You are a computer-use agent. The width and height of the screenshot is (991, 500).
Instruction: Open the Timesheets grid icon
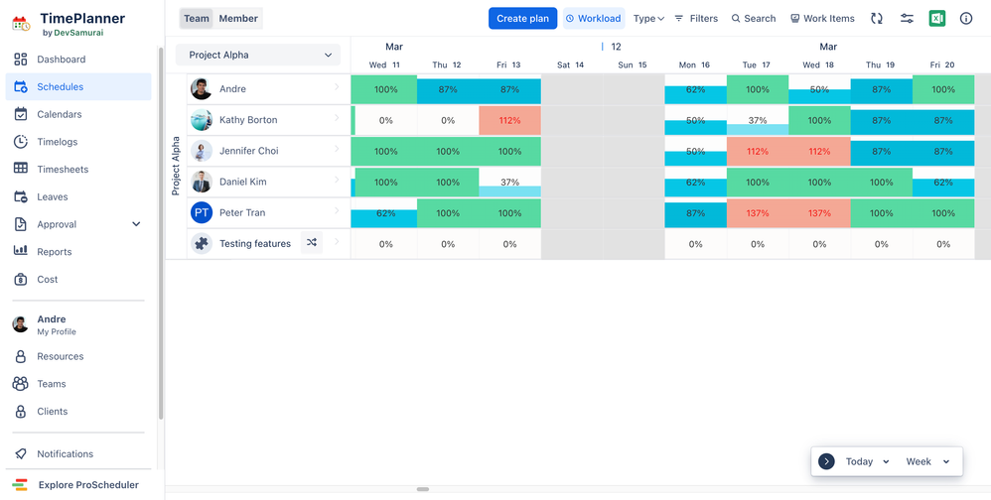(x=20, y=170)
